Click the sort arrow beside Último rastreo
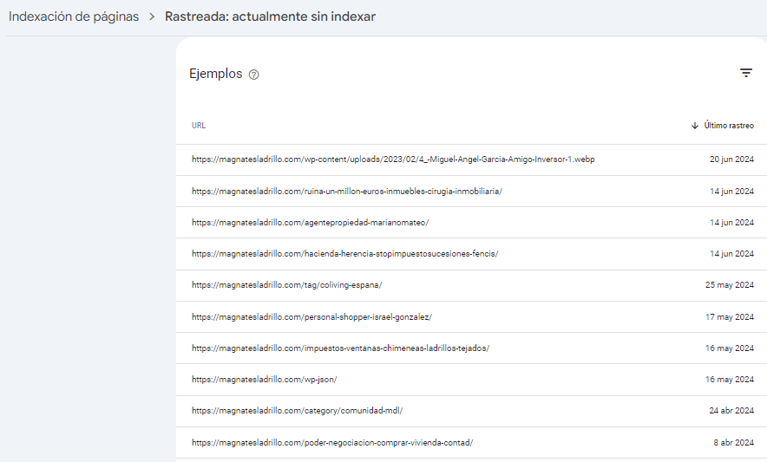 point(695,126)
